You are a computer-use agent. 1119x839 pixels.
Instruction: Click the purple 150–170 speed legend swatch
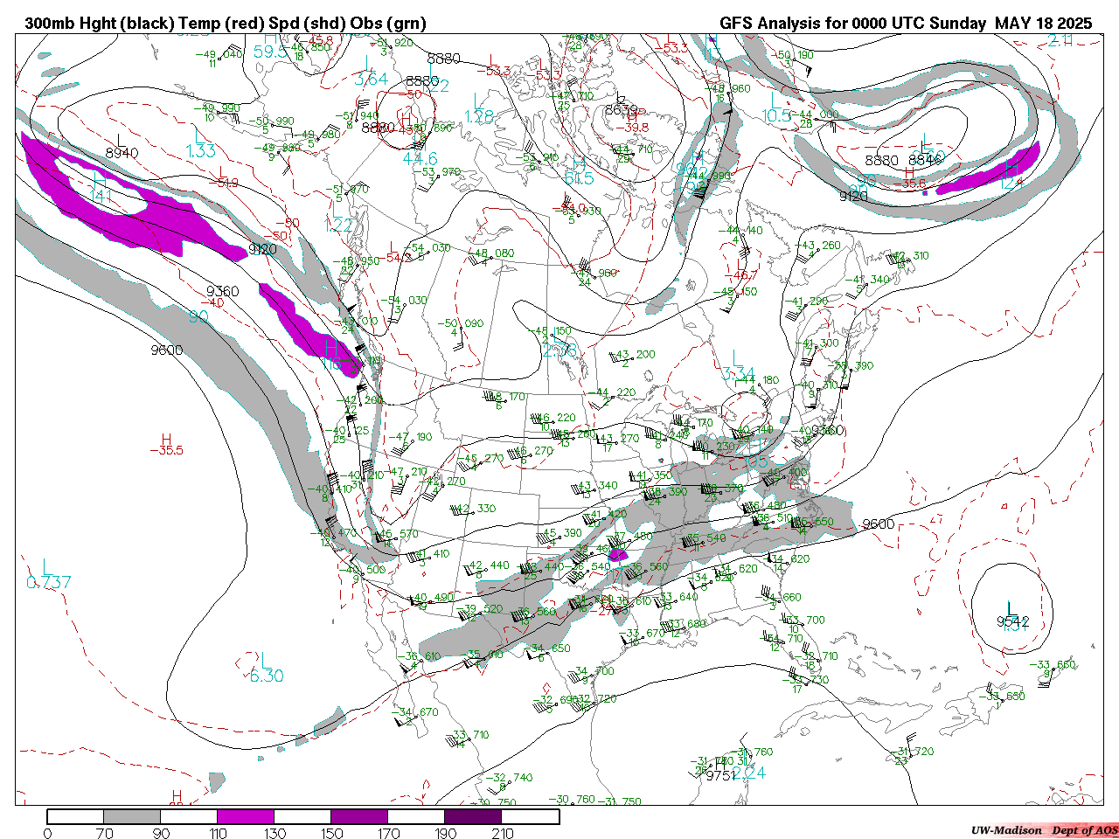pyautogui.click(x=359, y=816)
